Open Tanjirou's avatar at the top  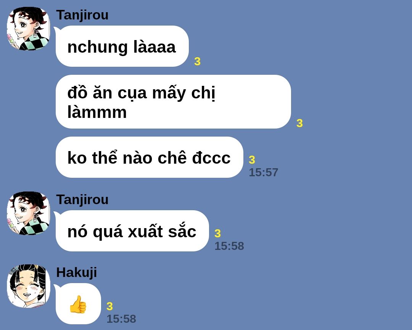click(28, 29)
